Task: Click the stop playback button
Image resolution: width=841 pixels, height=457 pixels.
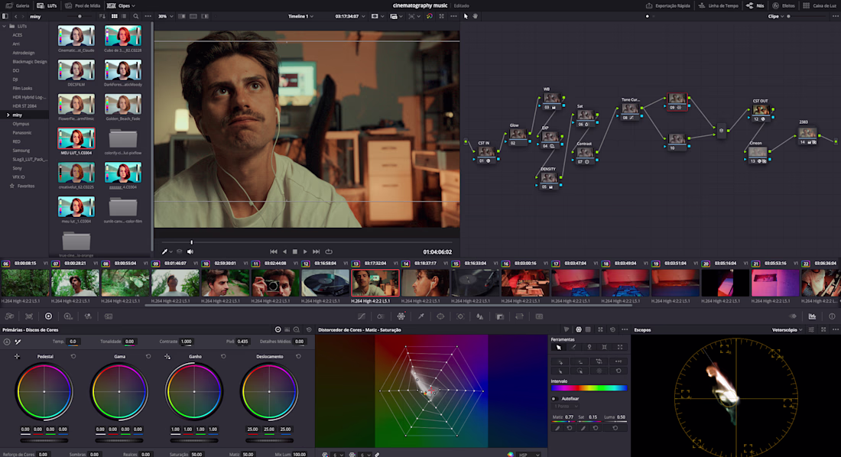Action: [x=294, y=251]
